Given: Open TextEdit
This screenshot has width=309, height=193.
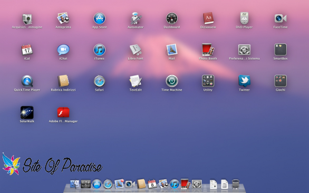Looking at the screenshot, I should click(x=136, y=81).
